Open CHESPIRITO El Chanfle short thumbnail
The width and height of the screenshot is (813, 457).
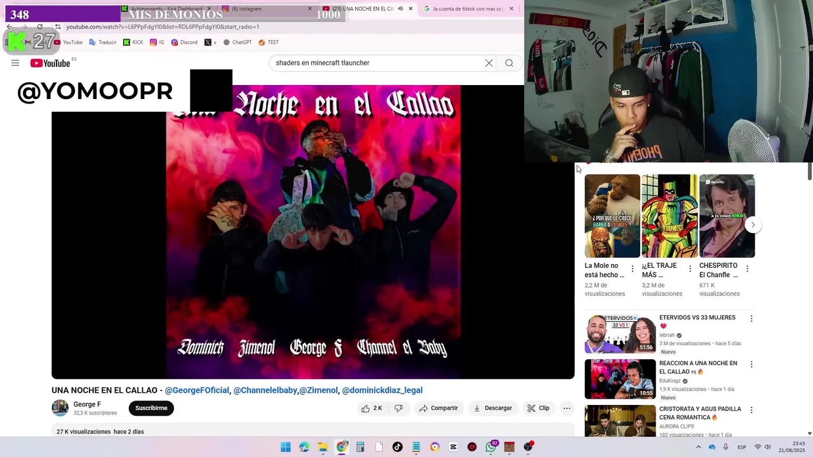point(727,216)
